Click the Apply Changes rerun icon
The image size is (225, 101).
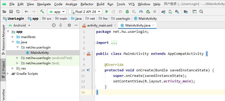[x=113, y=12]
